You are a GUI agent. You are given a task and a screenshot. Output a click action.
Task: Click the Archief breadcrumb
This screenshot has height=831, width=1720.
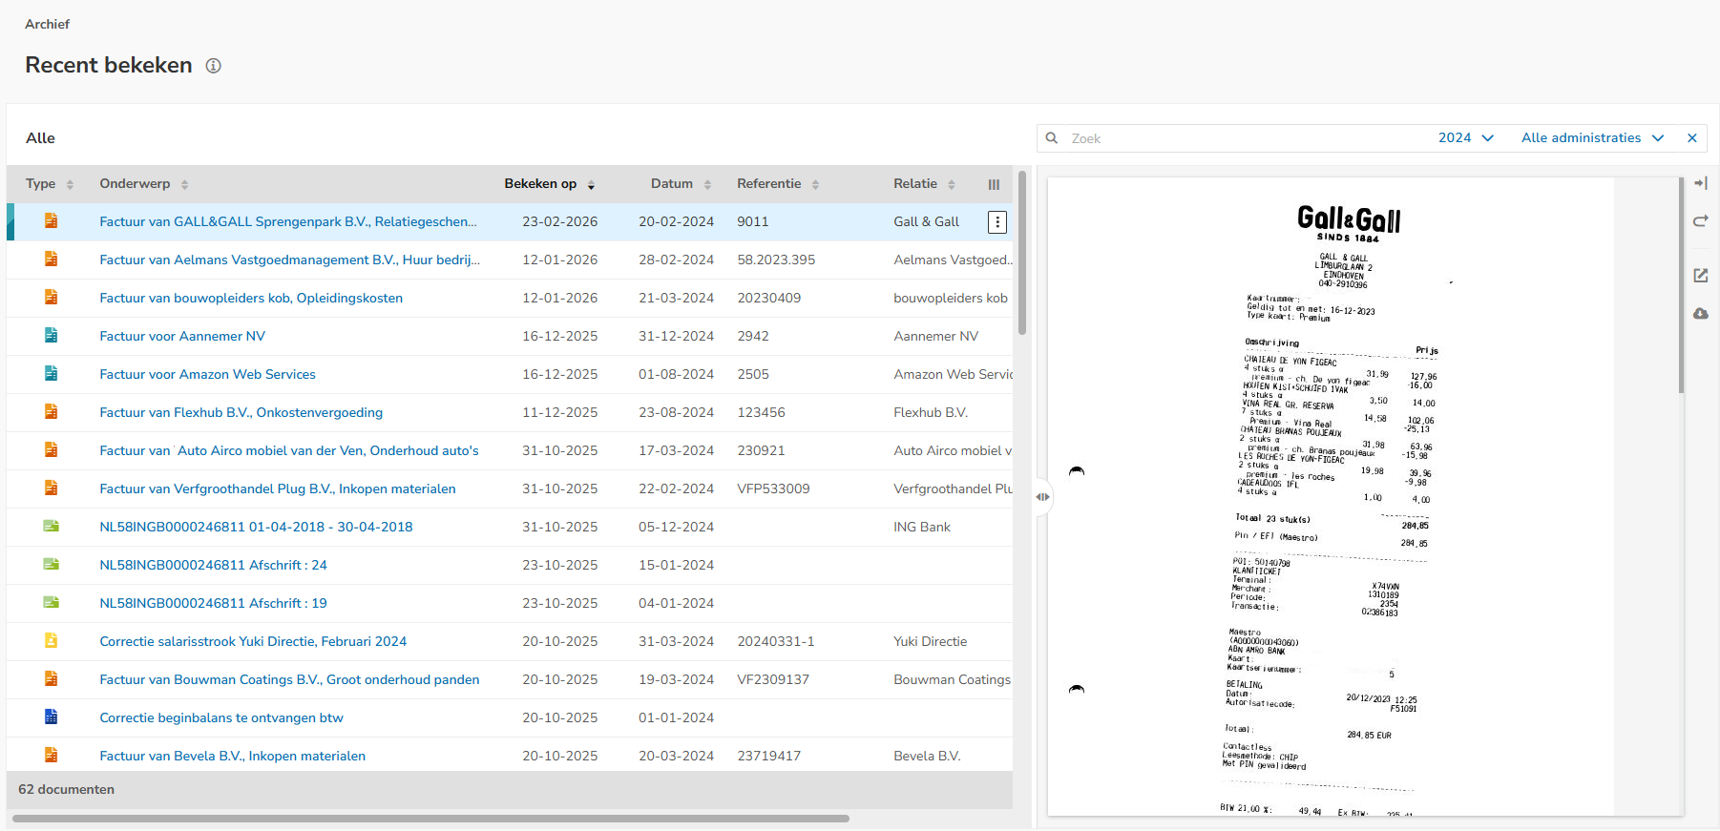[x=48, y=24]
